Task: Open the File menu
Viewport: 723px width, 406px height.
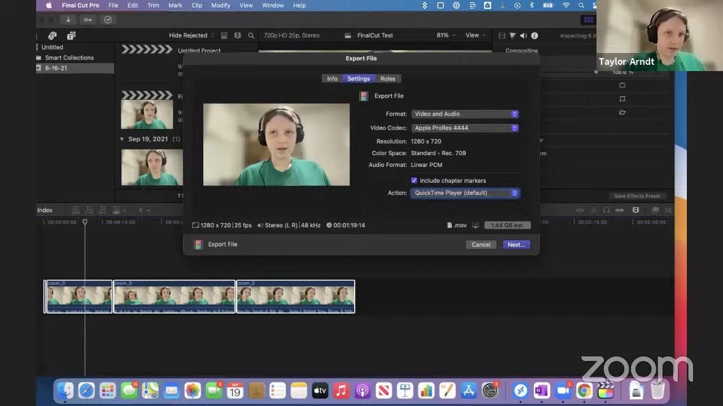Action: click(x=113, y=5)
